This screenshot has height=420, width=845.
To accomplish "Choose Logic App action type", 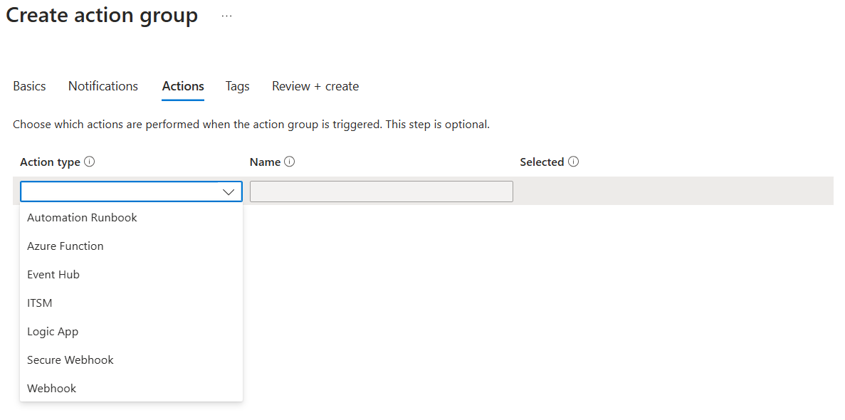I will (x=131, y=332).
